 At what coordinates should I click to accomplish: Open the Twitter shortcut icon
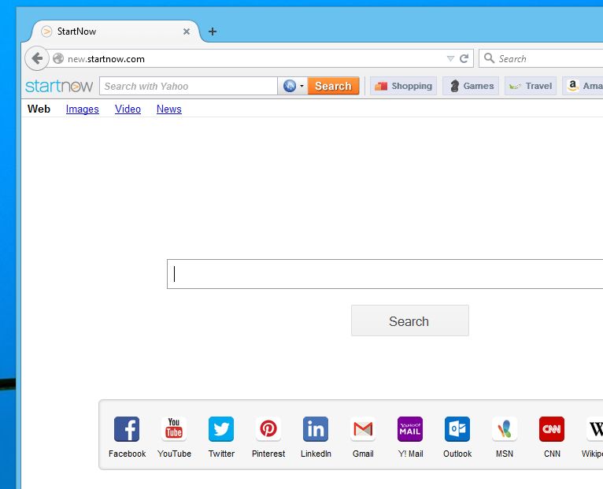point(221,428)
